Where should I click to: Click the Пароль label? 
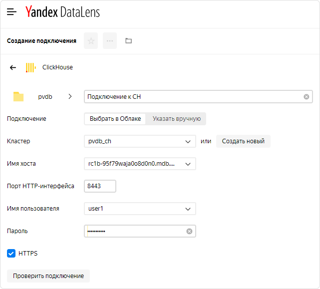click(17, 231)
